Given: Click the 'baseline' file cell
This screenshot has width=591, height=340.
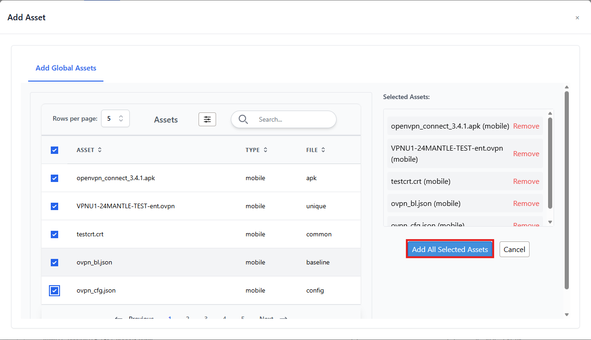Looking at the screenshot, I should (x=318, y=263).
